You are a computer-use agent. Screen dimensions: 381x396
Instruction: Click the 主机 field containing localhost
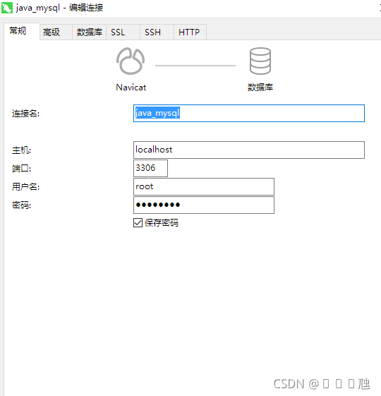click(249, 150)
